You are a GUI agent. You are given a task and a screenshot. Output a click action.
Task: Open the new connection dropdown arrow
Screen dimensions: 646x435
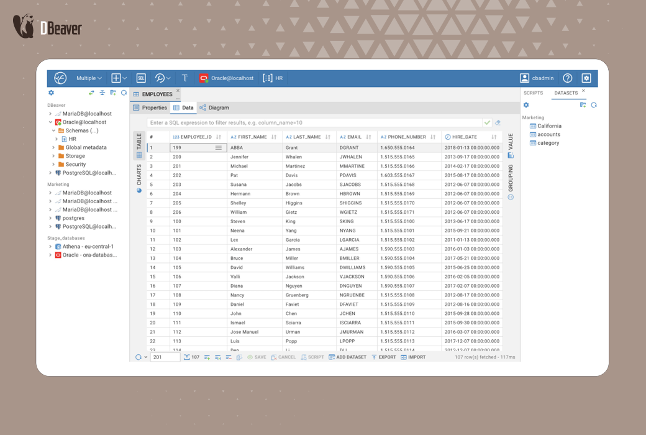click(123, 78)
